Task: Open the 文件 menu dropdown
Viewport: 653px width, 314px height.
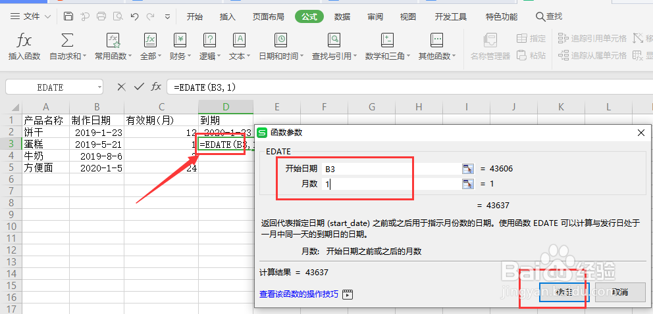Action: 30,16
